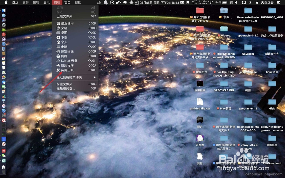Select the 影片 item on desktop

point(200,122)
